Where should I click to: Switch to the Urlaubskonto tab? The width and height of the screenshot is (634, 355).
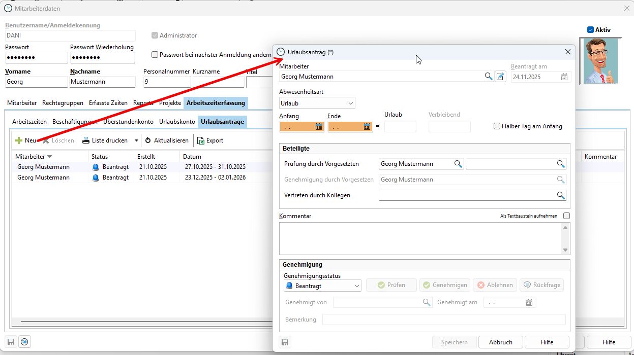pyautogui.click(x=176, y=122)
